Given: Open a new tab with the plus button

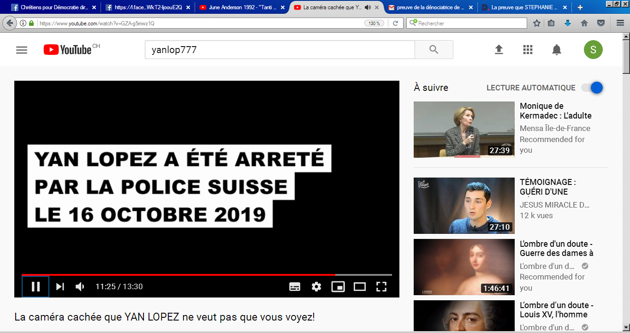Looking at the screenshot, I should click(580, 7).
